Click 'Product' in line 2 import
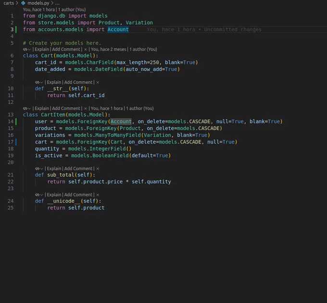This screenshot has height=303, width=327. point(109,23)
